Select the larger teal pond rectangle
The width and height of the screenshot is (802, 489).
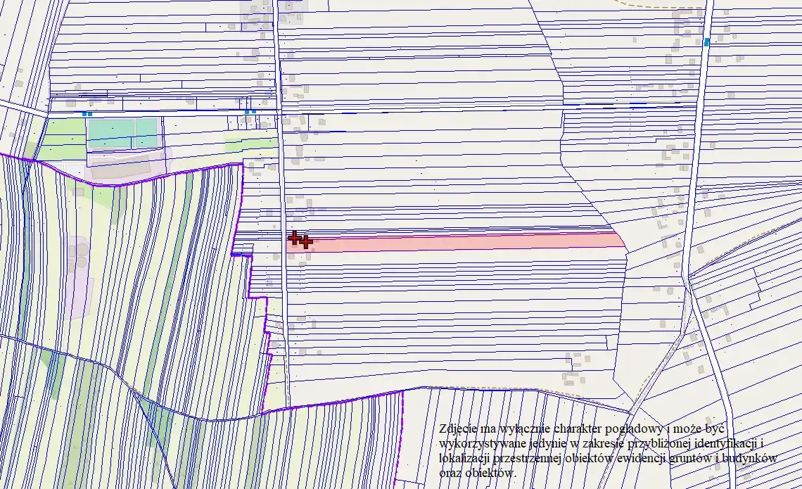pyautogui.click(x=109, y=133)
